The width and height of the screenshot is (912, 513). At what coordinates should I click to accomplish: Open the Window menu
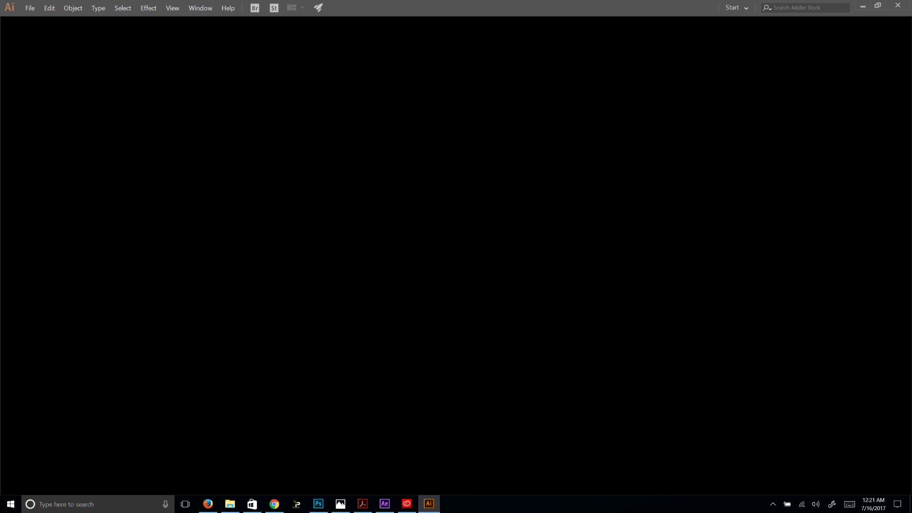pyautogui.click(x=200, y=8)
